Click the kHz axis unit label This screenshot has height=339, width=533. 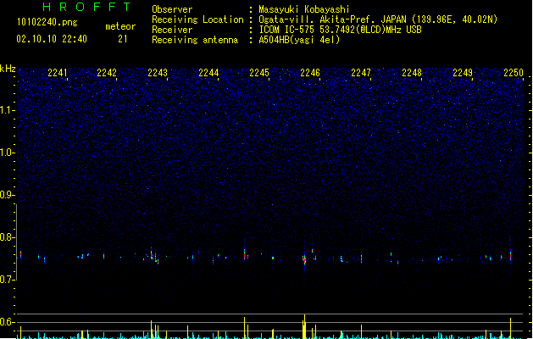click(8, 69)
